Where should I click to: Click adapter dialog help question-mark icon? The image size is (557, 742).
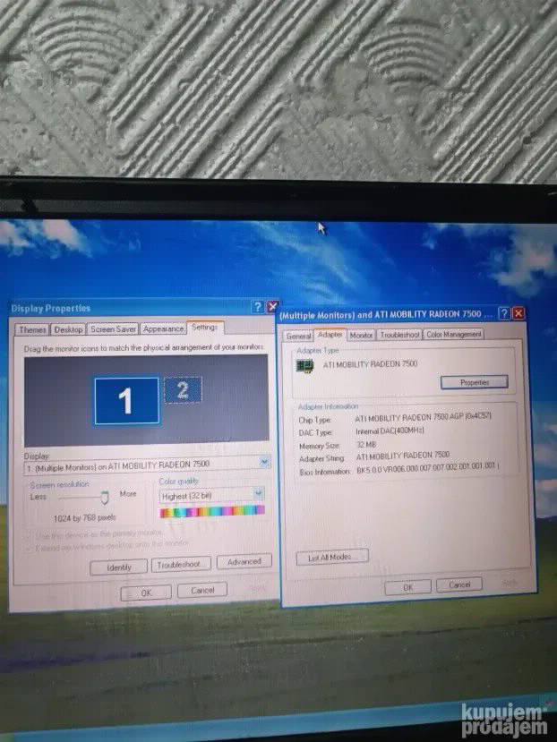click(505, 313)
